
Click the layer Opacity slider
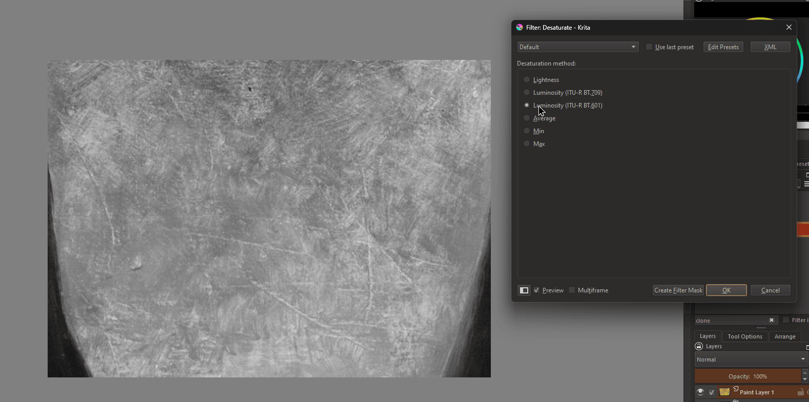[x=748, y=376]
